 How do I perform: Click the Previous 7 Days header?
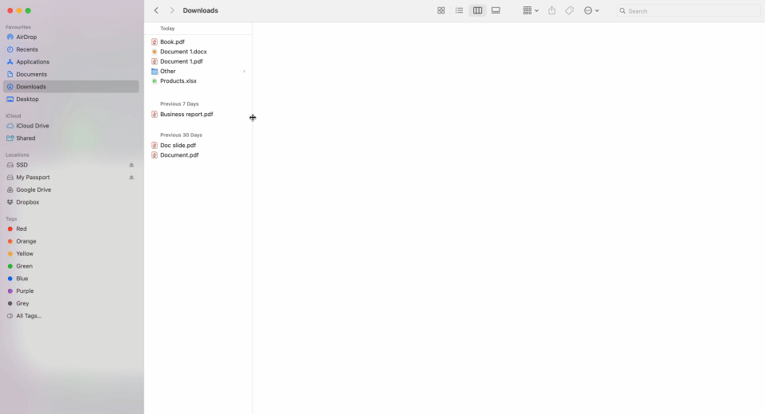tap(179, 103)
